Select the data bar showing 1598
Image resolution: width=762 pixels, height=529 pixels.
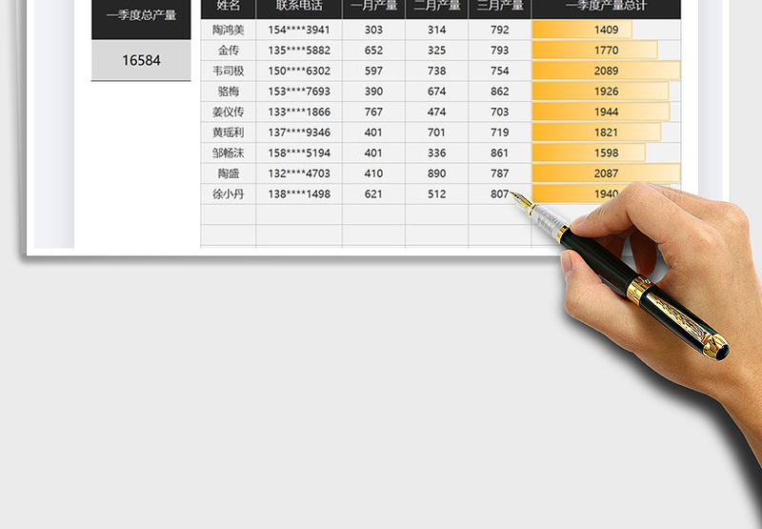(x=589, y=153)
